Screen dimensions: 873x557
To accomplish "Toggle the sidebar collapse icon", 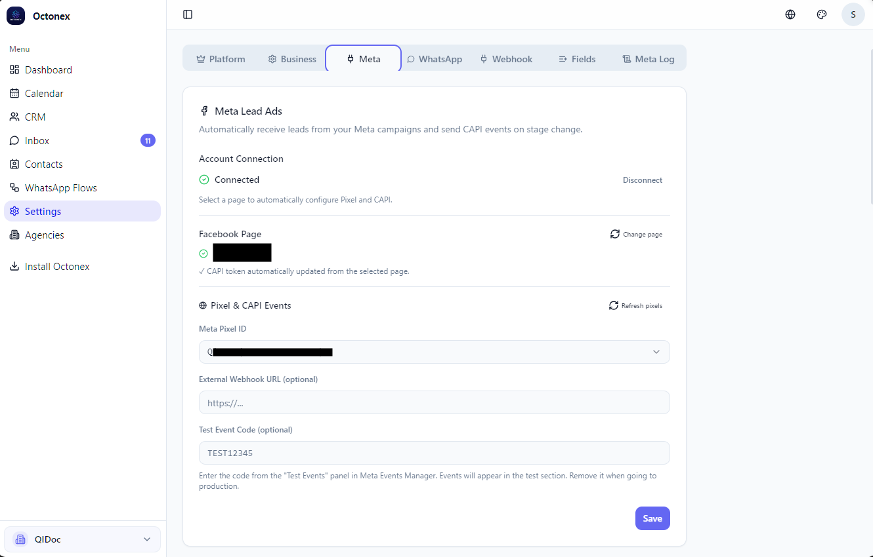I will click(188, 14).
